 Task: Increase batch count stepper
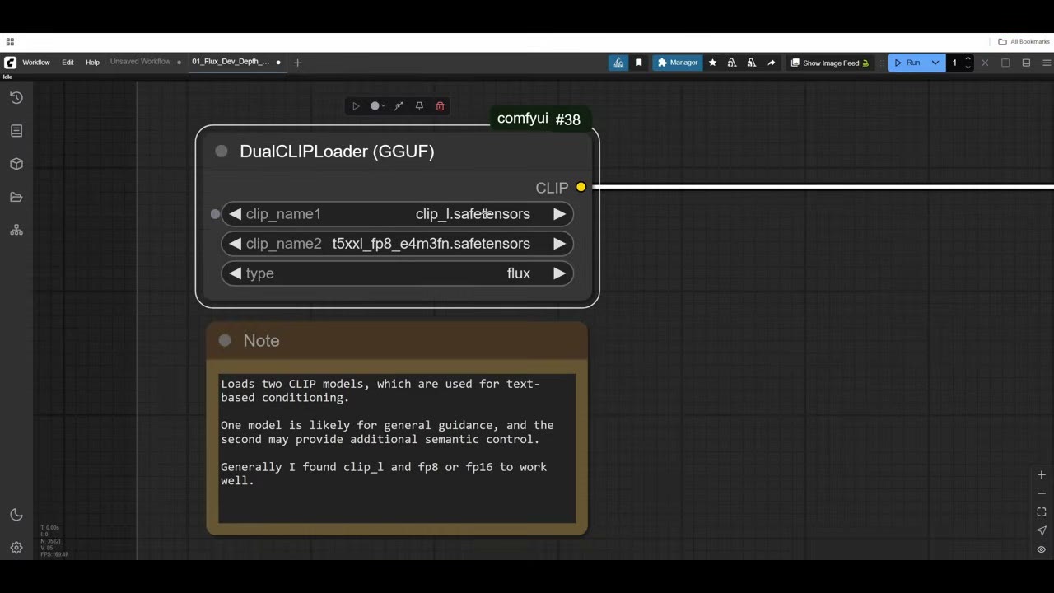tap(968, 59)
